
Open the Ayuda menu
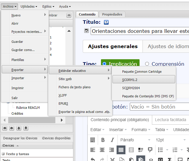point(65,6)
